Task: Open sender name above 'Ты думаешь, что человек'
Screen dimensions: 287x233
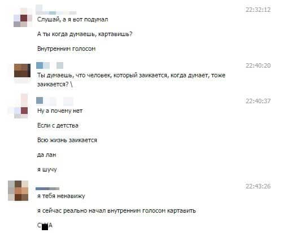Action: [50, 65]
